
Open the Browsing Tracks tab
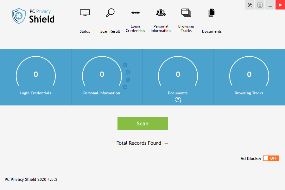click(186, 21)
